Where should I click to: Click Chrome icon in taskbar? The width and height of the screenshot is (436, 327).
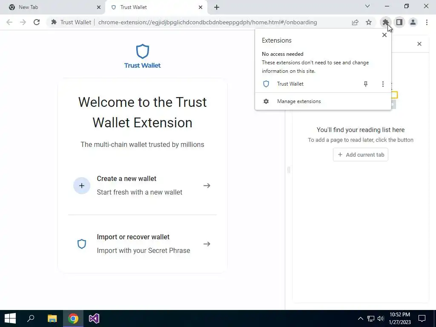click(x=73, y=318)
